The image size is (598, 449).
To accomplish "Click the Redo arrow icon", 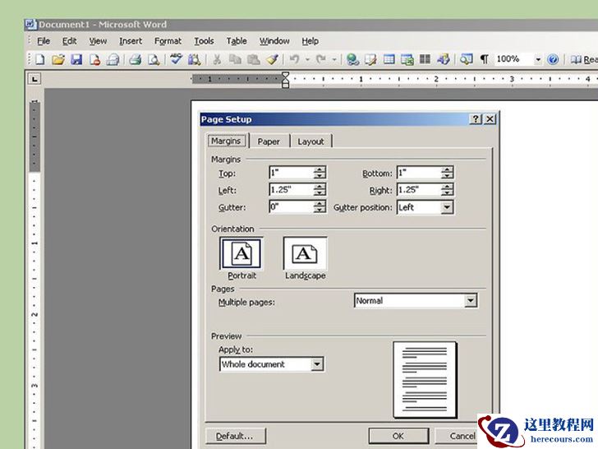I will coord(321,59).
